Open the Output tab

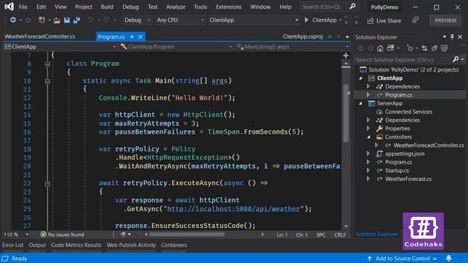click(37, 245)
